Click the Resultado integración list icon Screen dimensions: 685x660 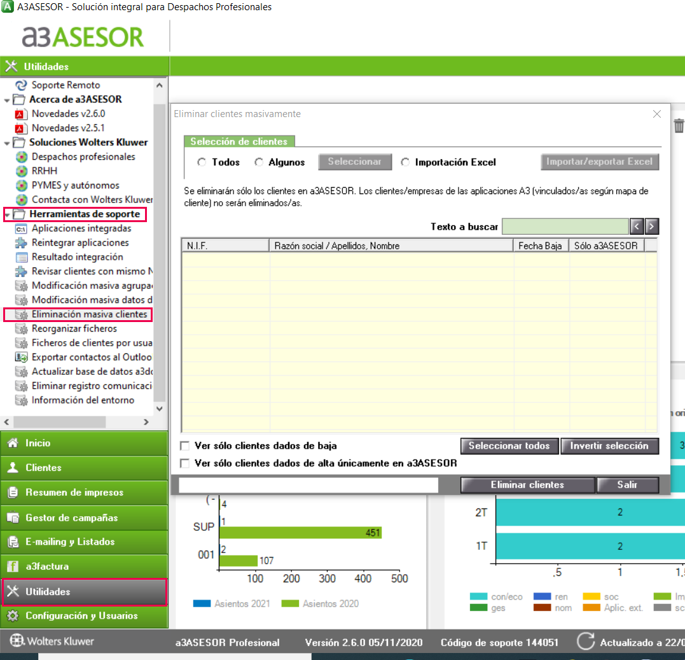click(20, 257)
